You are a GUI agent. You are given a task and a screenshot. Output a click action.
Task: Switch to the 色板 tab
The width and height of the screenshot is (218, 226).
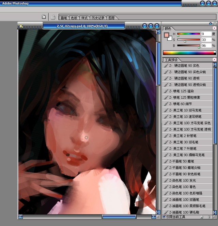[x=74, y=18]
